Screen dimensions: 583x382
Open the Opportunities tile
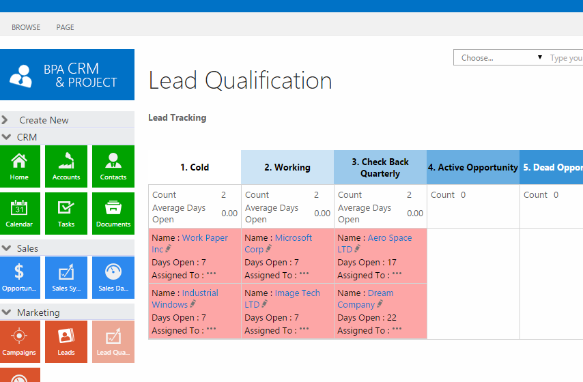click(x=20, y=278)
